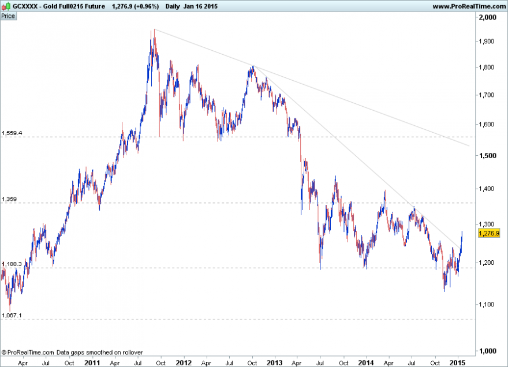Select the 2013 label on the time axis

point(275,363)
